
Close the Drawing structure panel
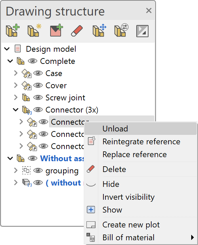pyautogui.click(x=148, y=10)
